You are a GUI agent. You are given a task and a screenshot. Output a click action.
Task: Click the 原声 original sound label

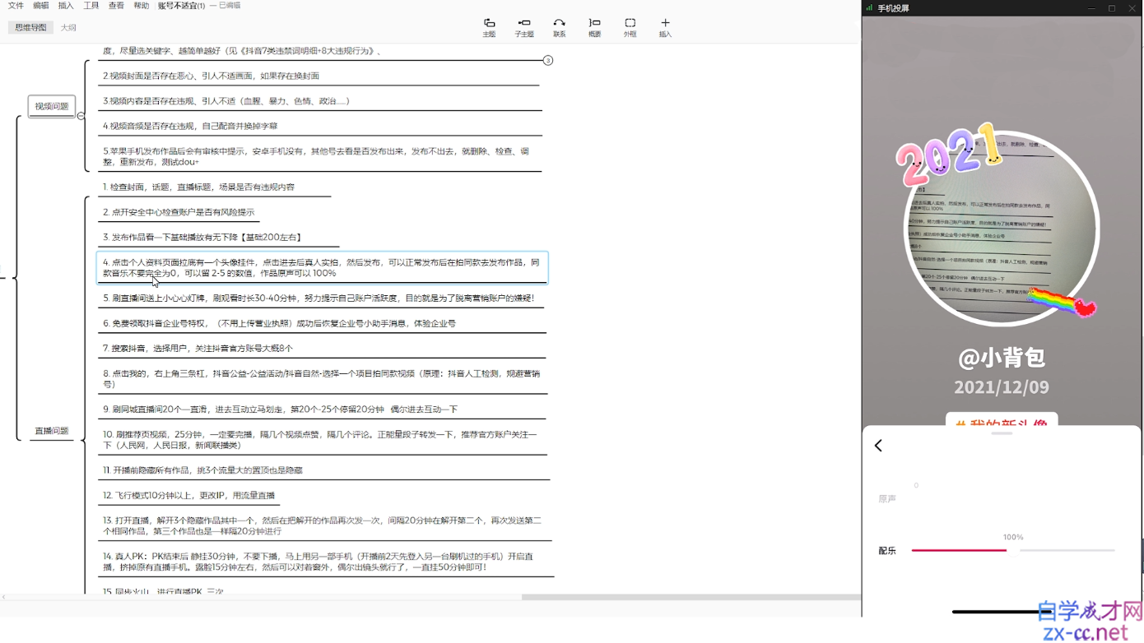pos(887,499)
